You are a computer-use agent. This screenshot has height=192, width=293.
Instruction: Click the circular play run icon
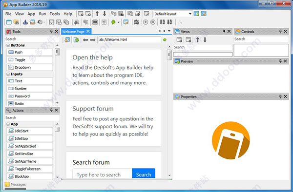[146, 22]
